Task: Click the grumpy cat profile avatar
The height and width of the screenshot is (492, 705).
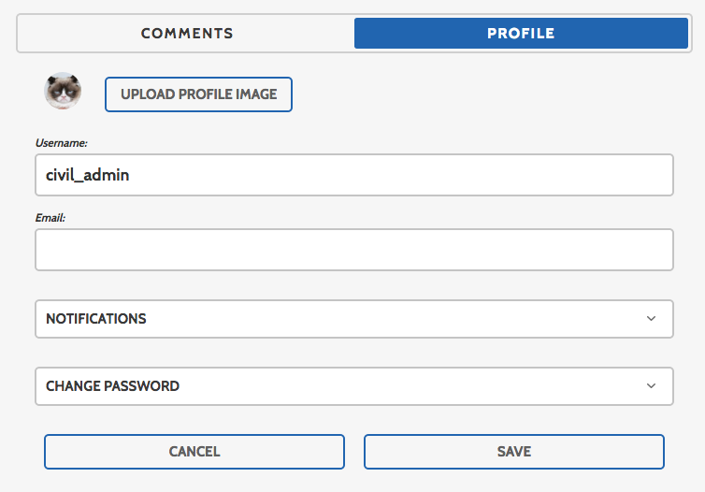Action: 63,91
